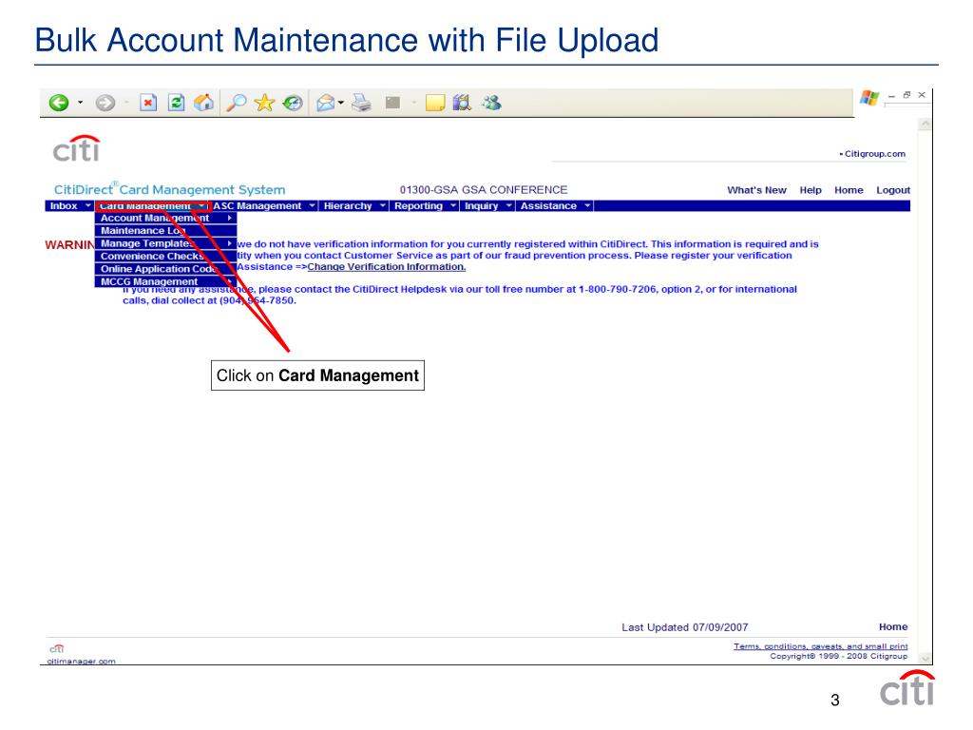Expand the Back button history arrow

[x=80, y=103]
